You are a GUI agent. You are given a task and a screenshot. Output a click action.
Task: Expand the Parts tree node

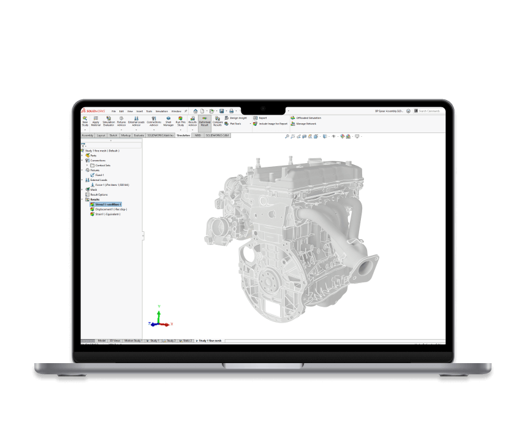(82, 156)
